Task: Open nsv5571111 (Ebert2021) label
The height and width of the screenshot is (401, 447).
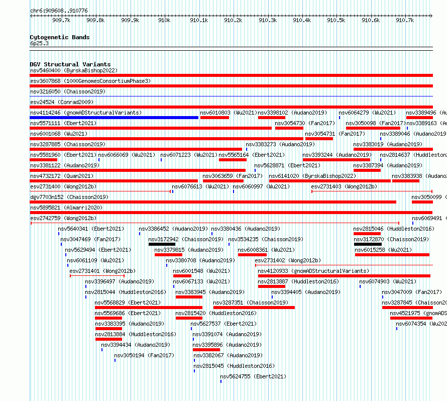Action: [63, 123]
